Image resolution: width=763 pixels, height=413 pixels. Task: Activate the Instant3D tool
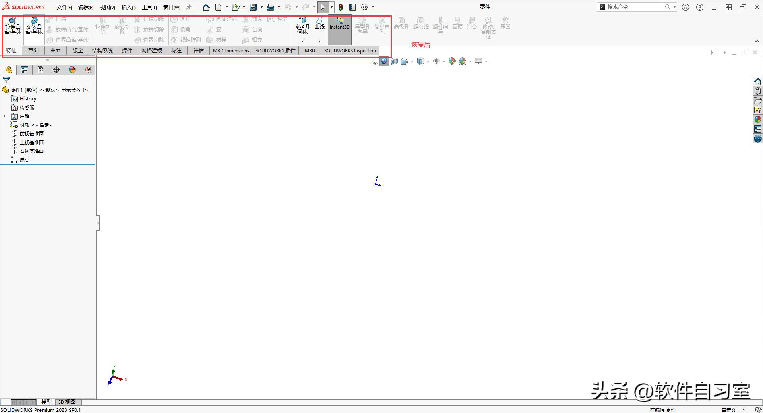(339, 27)
